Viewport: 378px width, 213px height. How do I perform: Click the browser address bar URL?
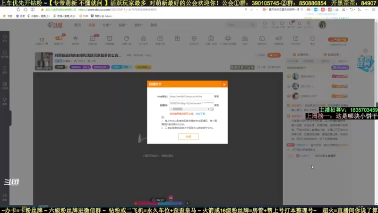[117, 9]
